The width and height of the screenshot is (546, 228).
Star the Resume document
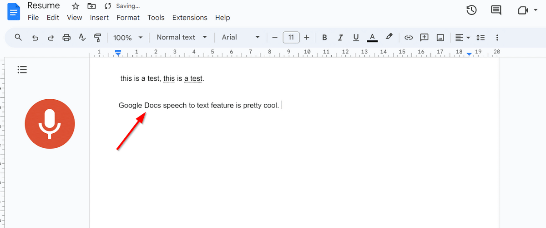pyautogui.click(x=76, y=6)
